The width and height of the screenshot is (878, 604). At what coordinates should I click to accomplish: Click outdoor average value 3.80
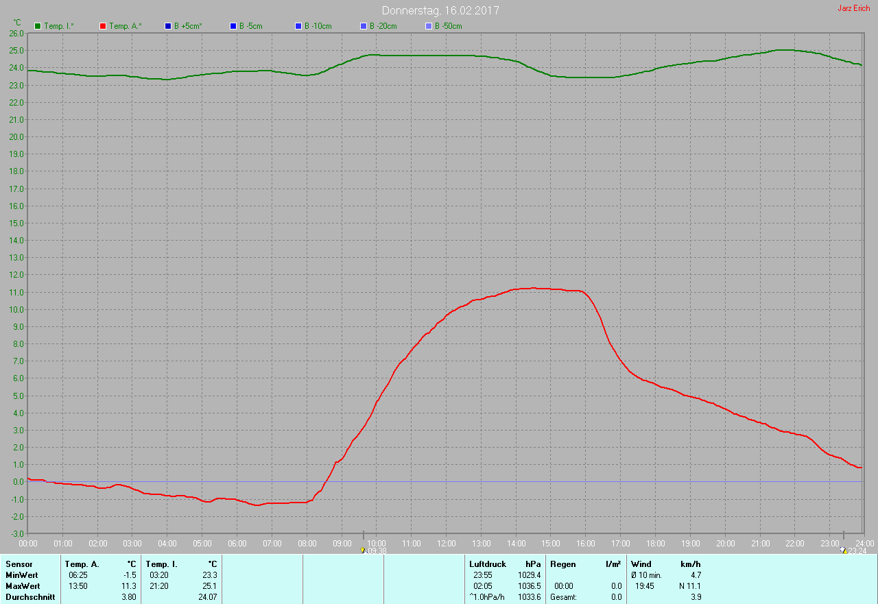[129, 597]
